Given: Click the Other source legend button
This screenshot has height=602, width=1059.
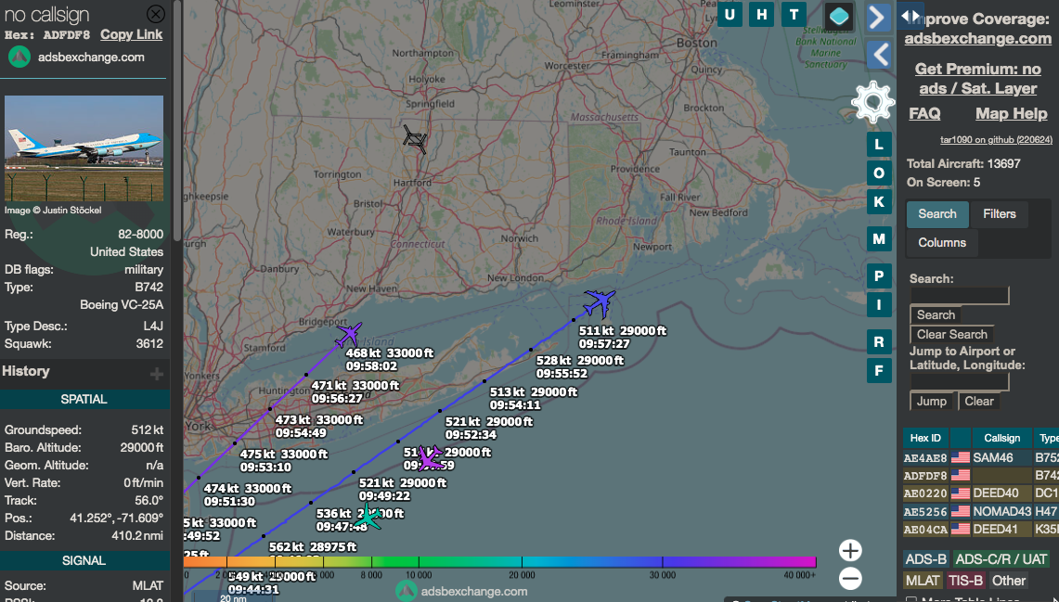Looking at the screenshot, I should [1008, 581].
